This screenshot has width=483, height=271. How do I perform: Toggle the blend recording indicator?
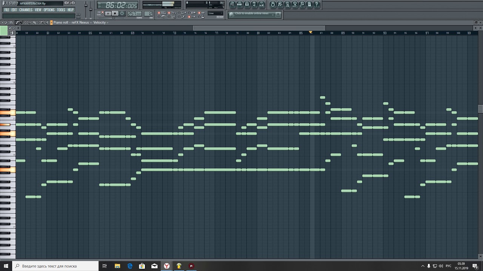click(179, 13)
